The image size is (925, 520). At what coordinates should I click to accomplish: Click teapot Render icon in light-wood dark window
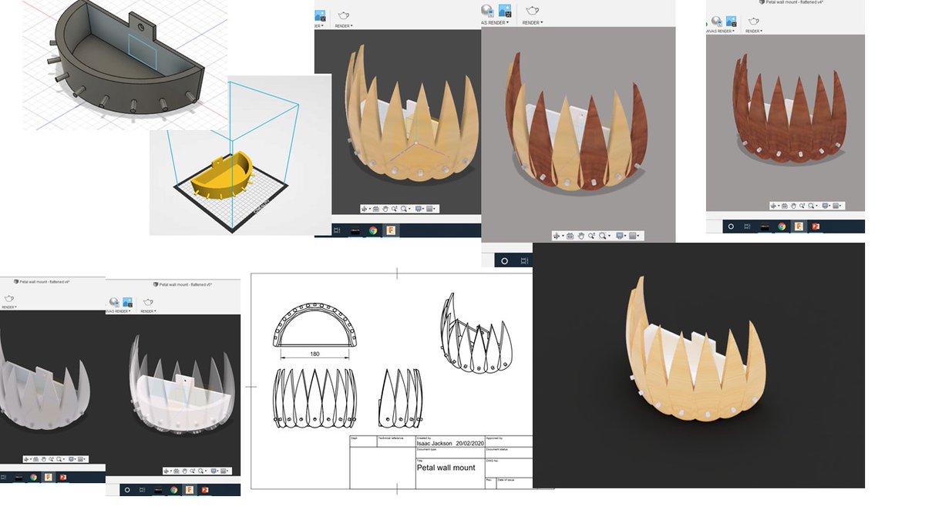click(x=344, y=15)
